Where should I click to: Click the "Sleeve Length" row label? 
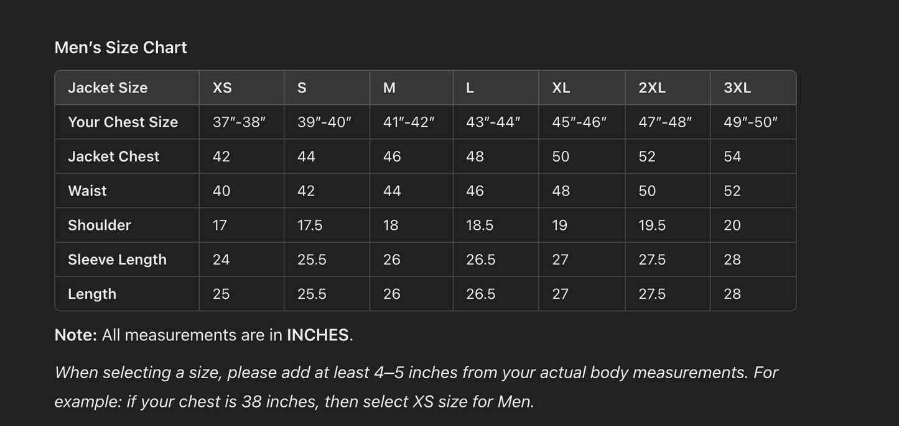[x=117, y=260]
